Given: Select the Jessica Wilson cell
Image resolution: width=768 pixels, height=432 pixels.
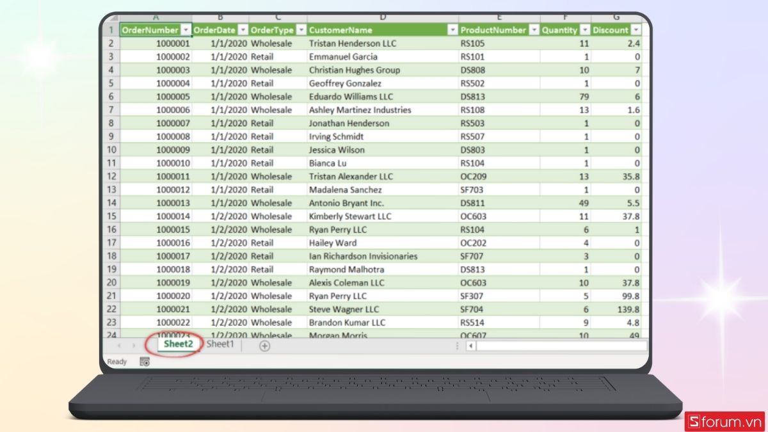Looking at the screenshot, I should [x=383, y=150].
